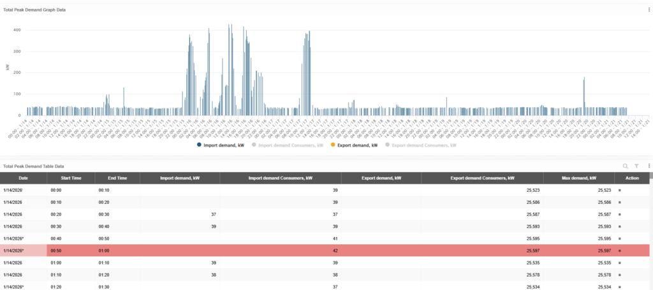Select Import demand Consumers value 42
653x290 pixels.
pyautogui.click(x=335, y=251)
